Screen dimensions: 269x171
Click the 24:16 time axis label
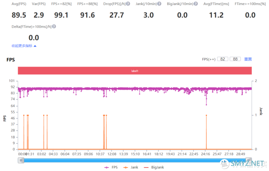pos(205,154)
